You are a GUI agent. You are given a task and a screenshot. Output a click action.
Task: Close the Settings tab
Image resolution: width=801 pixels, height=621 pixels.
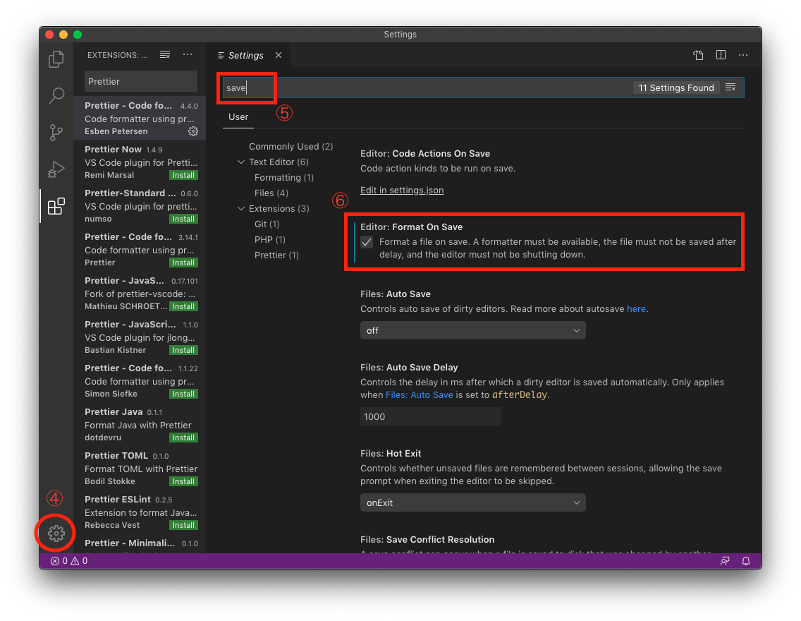click(x=279, y=54)
